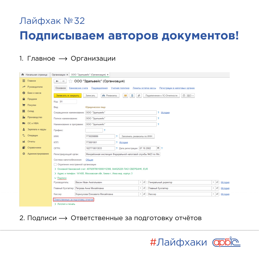Click the Полное наименование input field
This screenshot has height=259, width=259.
[121, 118]
